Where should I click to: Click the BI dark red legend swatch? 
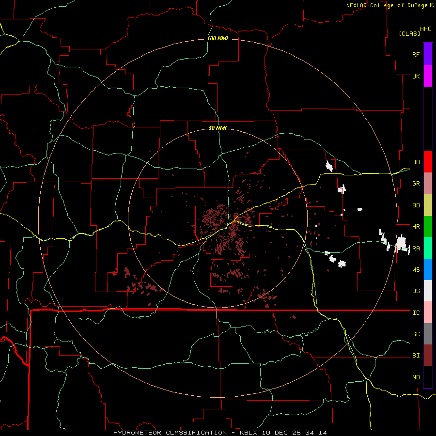tap(428, 356)
